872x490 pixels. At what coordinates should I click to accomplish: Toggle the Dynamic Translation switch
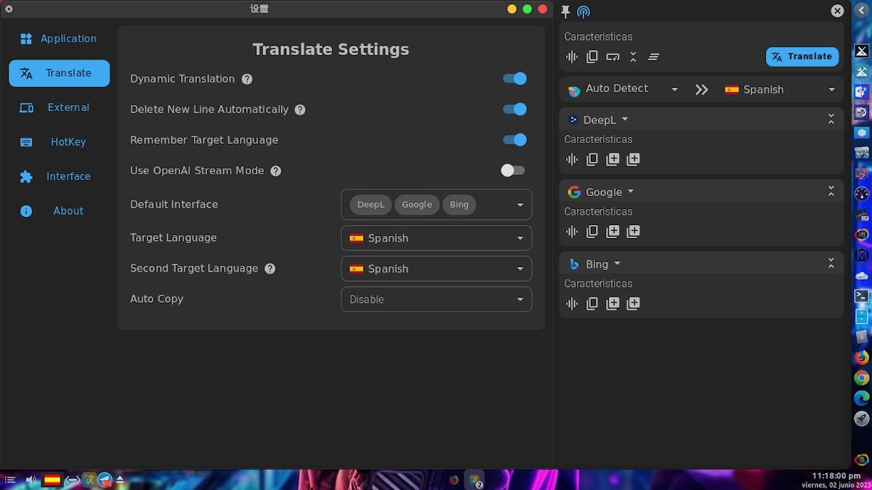514,78
